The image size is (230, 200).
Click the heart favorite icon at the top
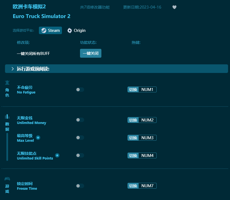174,7
